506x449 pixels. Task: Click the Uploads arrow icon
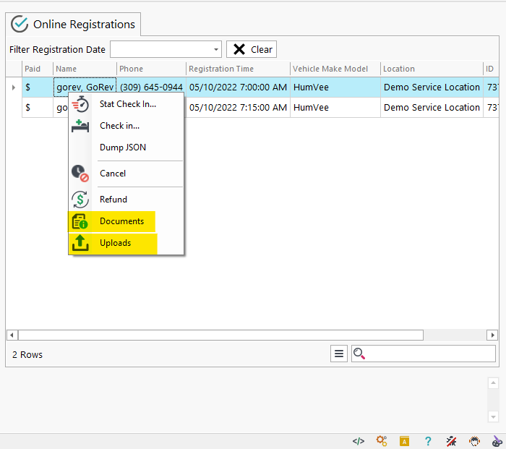tap(80, 243)
